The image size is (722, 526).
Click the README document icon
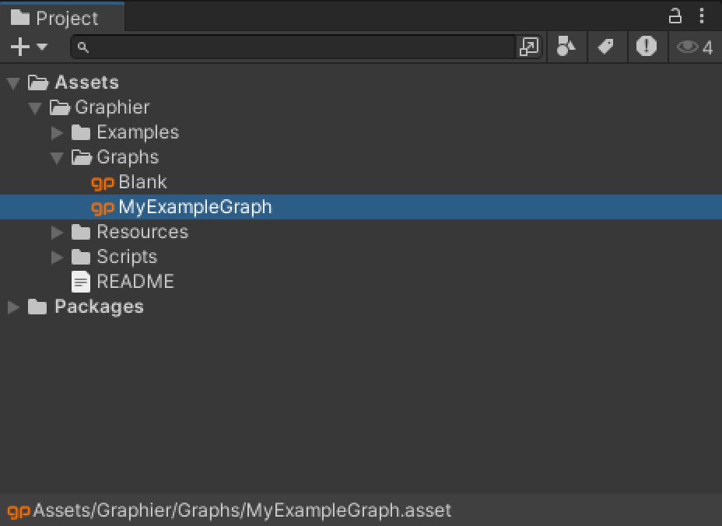[81, 282]
